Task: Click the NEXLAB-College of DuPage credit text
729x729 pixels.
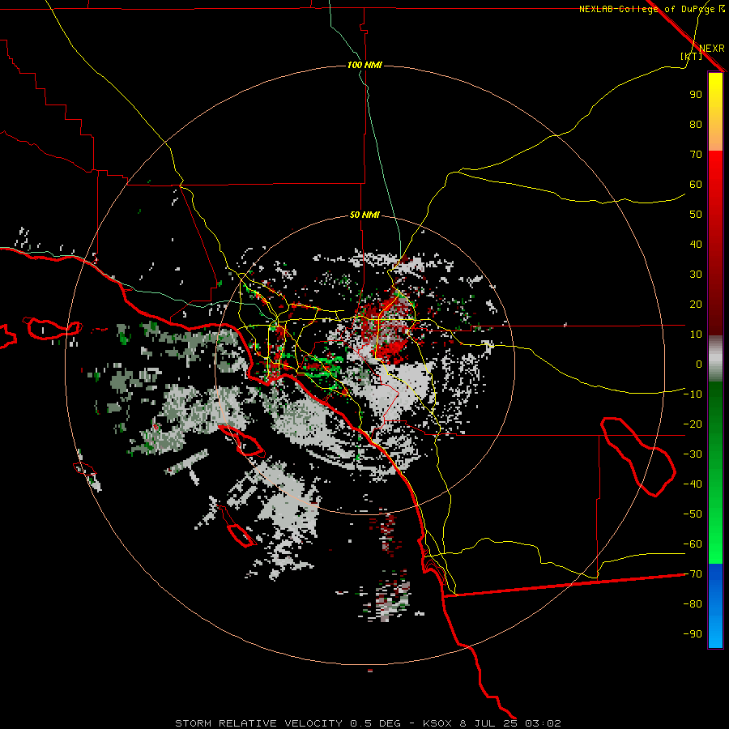Action: click(651, 9)
